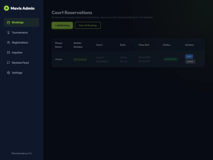Screen dimensions: 213x160
Task: Open Registrations in the sidebar
Action: tap(21, 42)
